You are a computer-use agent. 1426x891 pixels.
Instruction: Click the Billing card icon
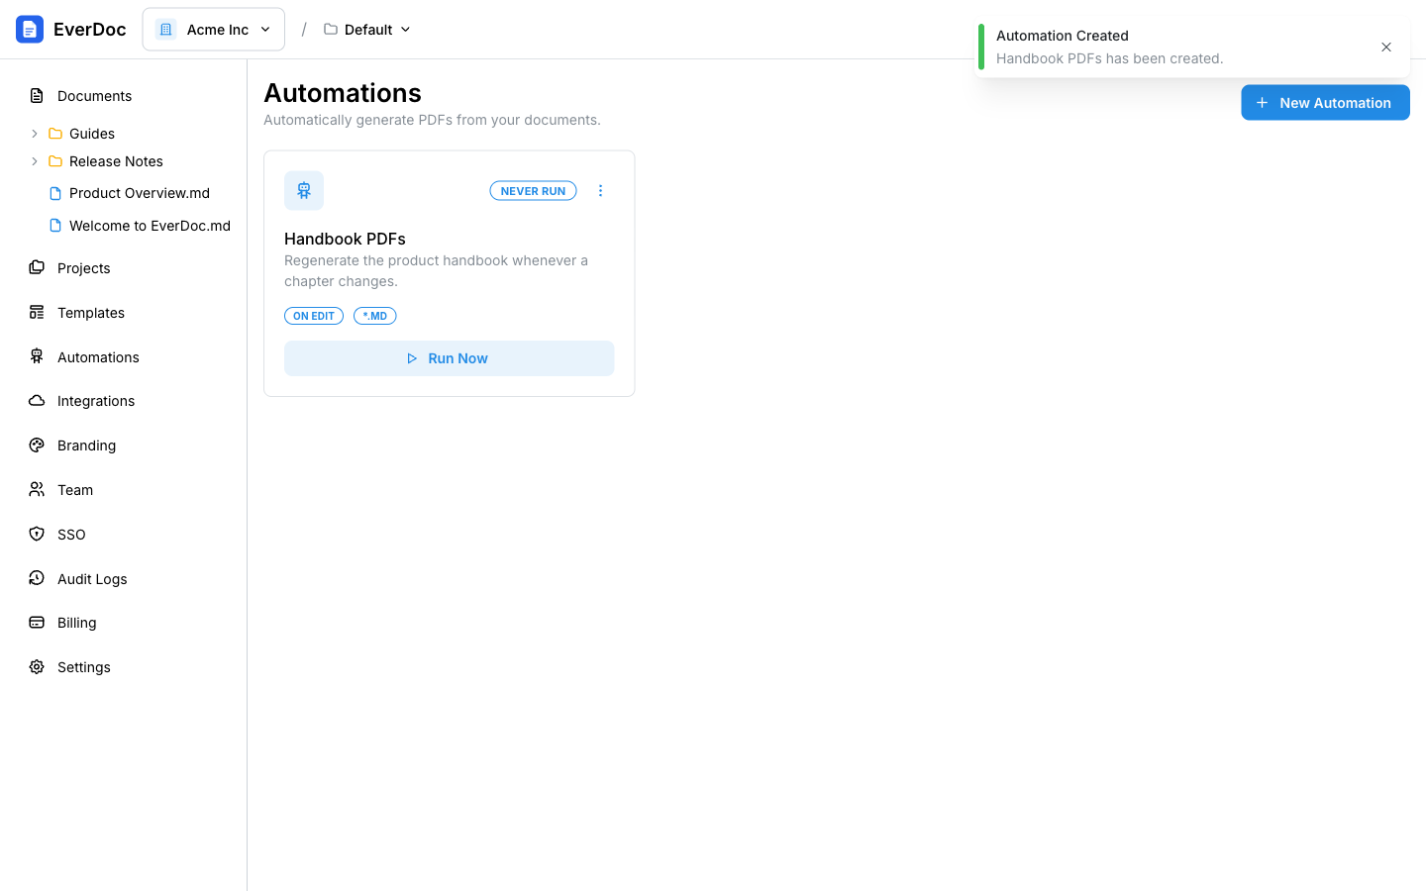37,623
